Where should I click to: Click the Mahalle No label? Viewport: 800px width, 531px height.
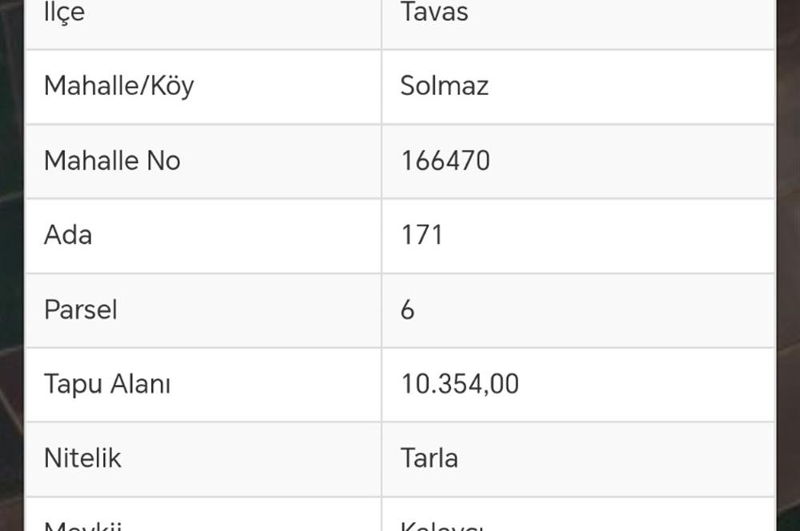pos(112,161)
